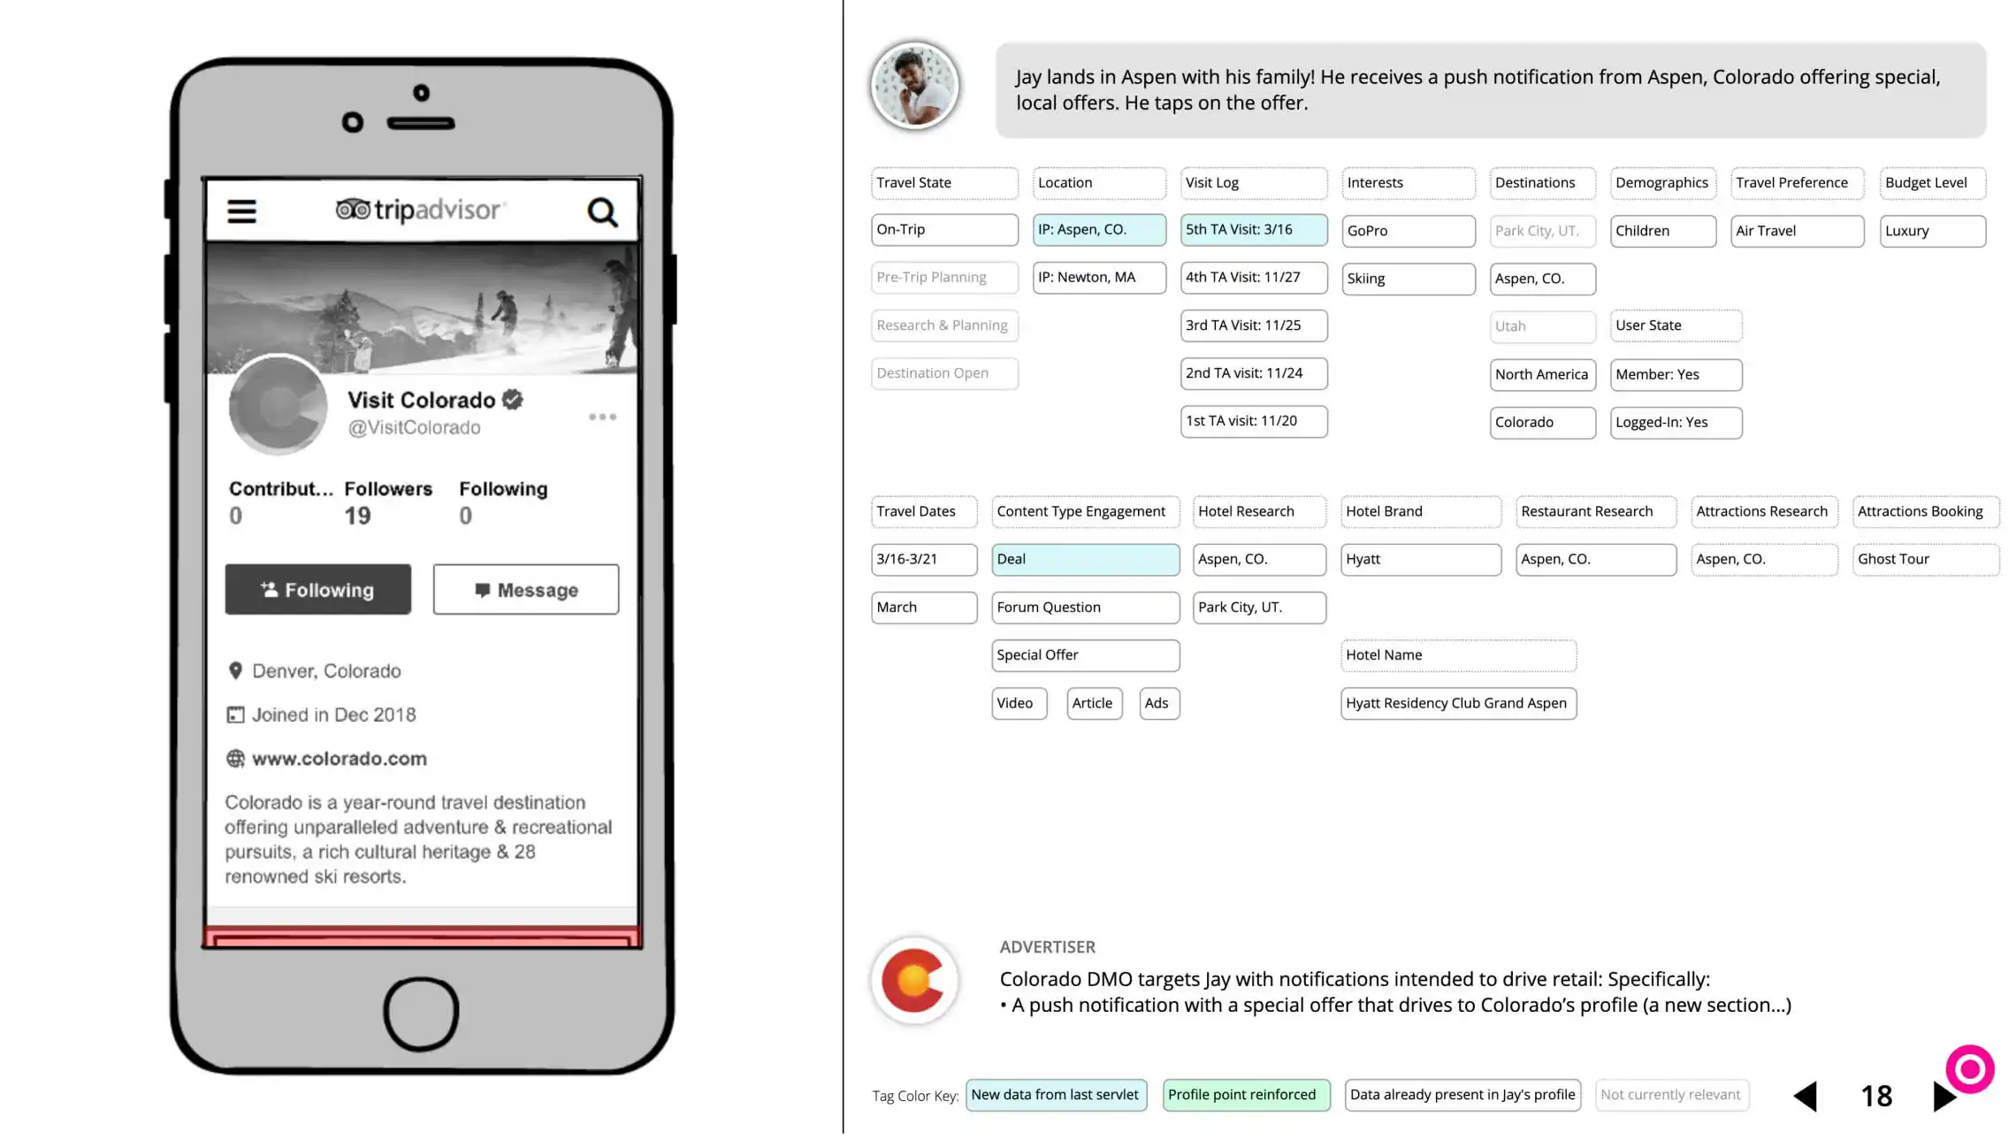This screenshot has width=2016, height=1140.
Task: Open the TripAdvisor hamburger menu
Action: (241, 210)
